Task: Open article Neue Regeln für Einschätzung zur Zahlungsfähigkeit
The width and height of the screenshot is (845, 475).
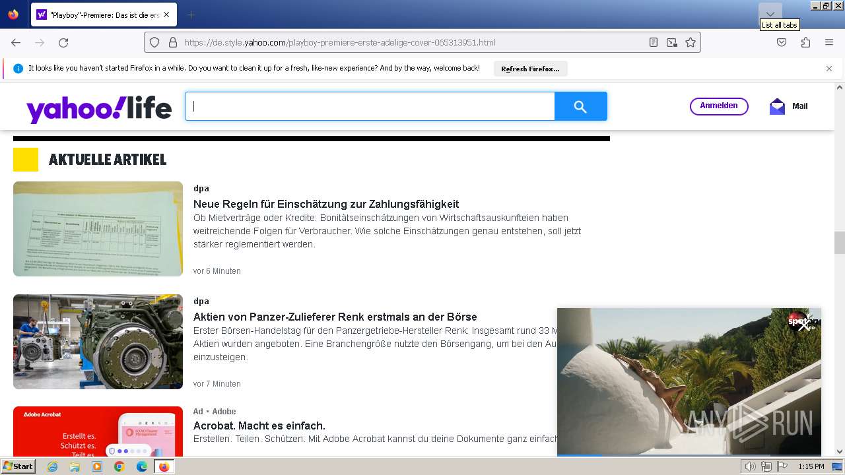Action: pyautogui.click(x=326, y=204)
